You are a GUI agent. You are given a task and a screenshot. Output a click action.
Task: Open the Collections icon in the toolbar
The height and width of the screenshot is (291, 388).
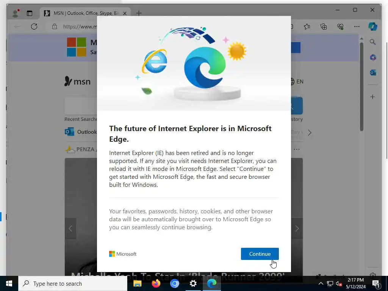(324, 27)
